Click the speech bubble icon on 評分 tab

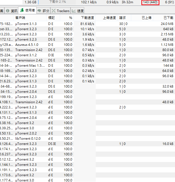39,11
